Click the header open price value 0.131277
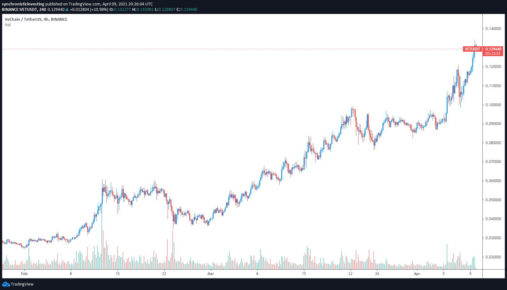Viewport: 507px width, 290px height. (122, 10)
